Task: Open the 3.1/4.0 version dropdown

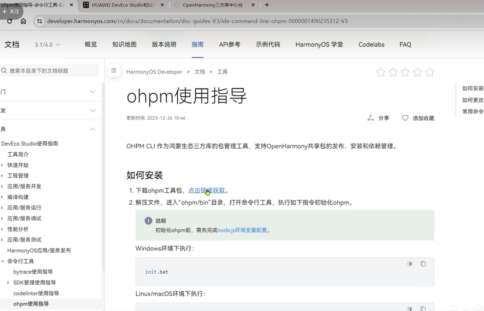Action: click(47, 45)
